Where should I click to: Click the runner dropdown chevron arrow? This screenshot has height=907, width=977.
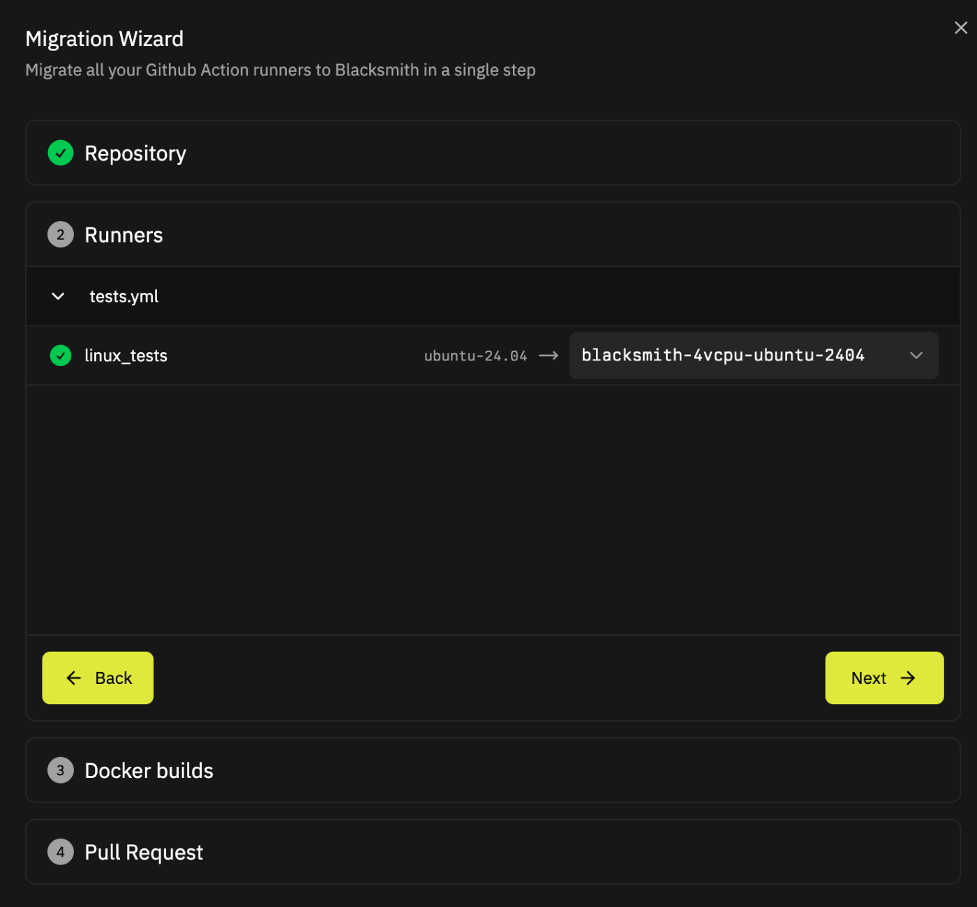916,356
